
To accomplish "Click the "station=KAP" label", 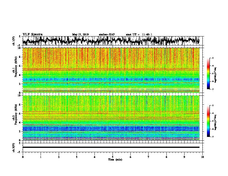I will point(107,35).
